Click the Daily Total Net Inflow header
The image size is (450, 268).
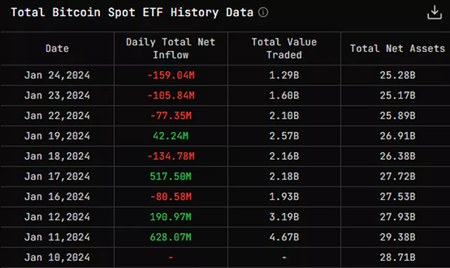click(x=170, y=48)
